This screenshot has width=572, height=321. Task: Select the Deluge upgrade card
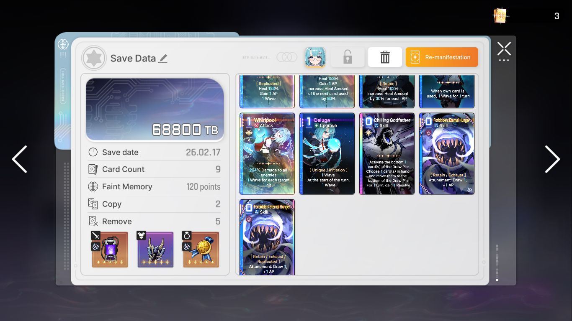[327, 154]
